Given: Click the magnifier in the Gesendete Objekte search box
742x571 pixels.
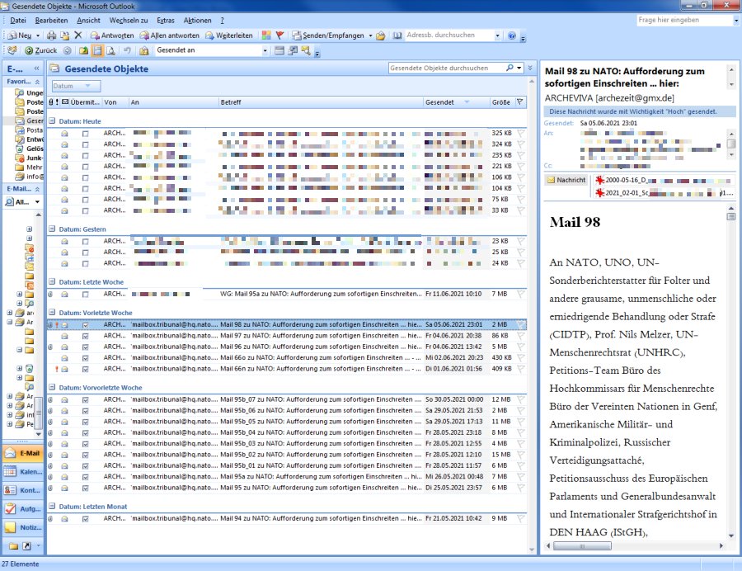Looking at the screenshot, I should coord(510,68).
